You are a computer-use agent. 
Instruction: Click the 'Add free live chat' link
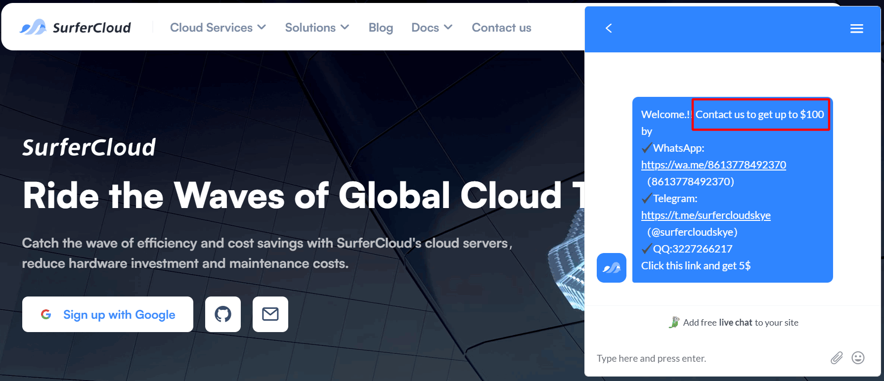click(734, 323)
